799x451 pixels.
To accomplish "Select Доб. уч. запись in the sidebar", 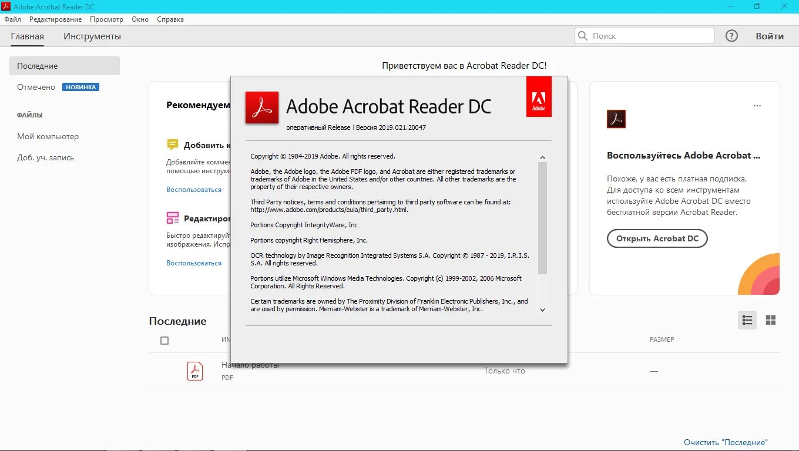I will click(45, 157).
